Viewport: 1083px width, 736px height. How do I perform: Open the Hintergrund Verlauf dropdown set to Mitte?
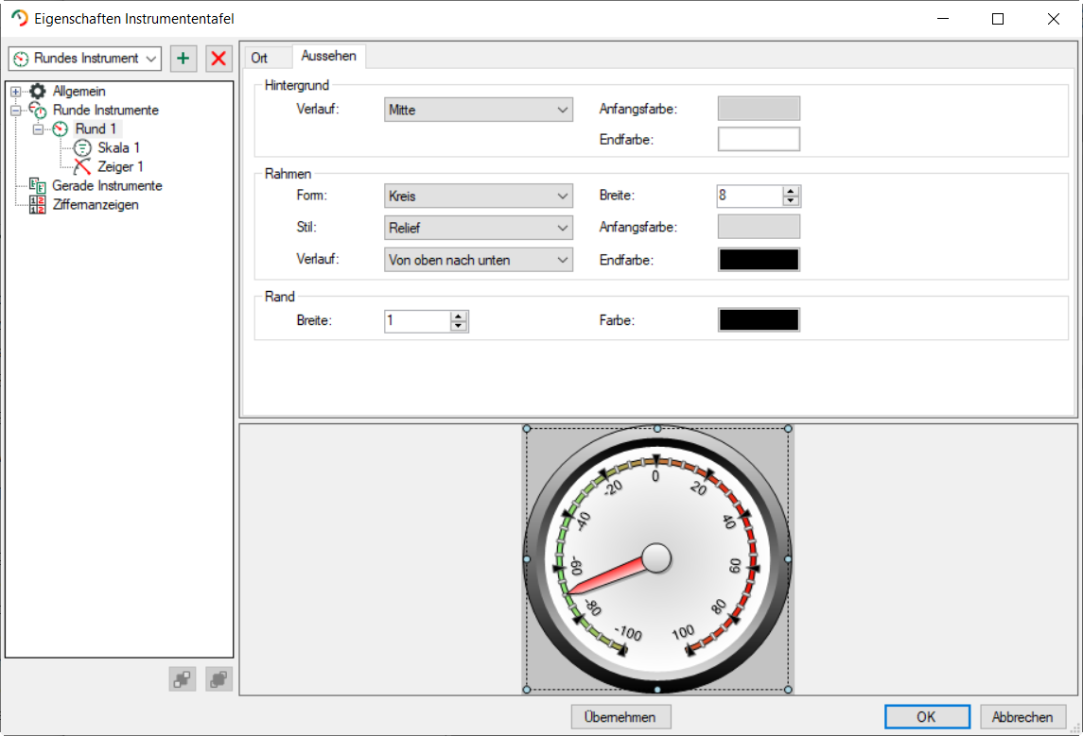point(479,110)
